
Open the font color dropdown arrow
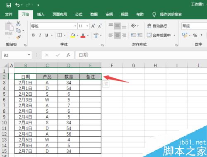coord(88,35)
